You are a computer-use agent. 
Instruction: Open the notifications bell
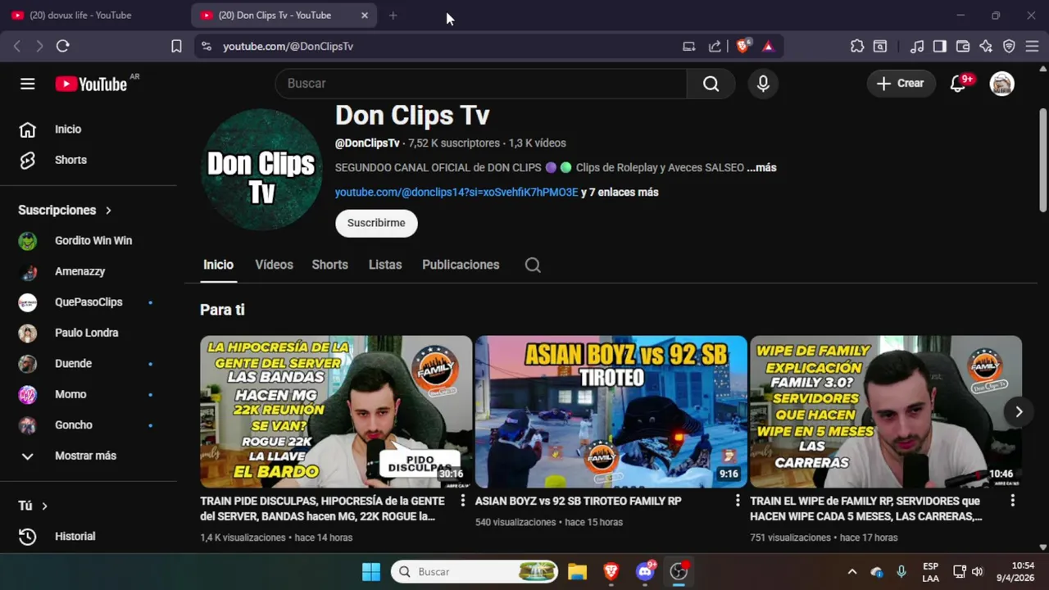(957, 84)
